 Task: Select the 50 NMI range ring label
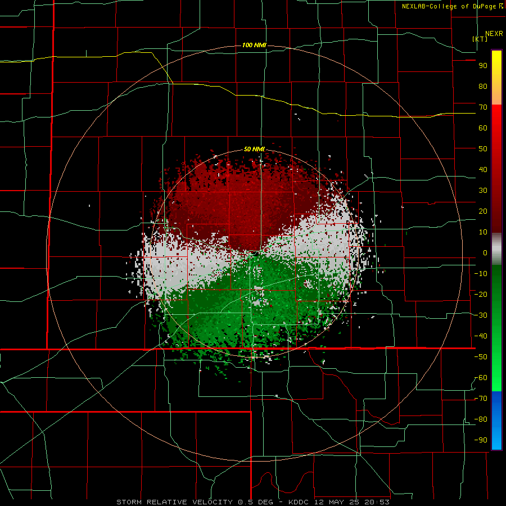(254, 149)
